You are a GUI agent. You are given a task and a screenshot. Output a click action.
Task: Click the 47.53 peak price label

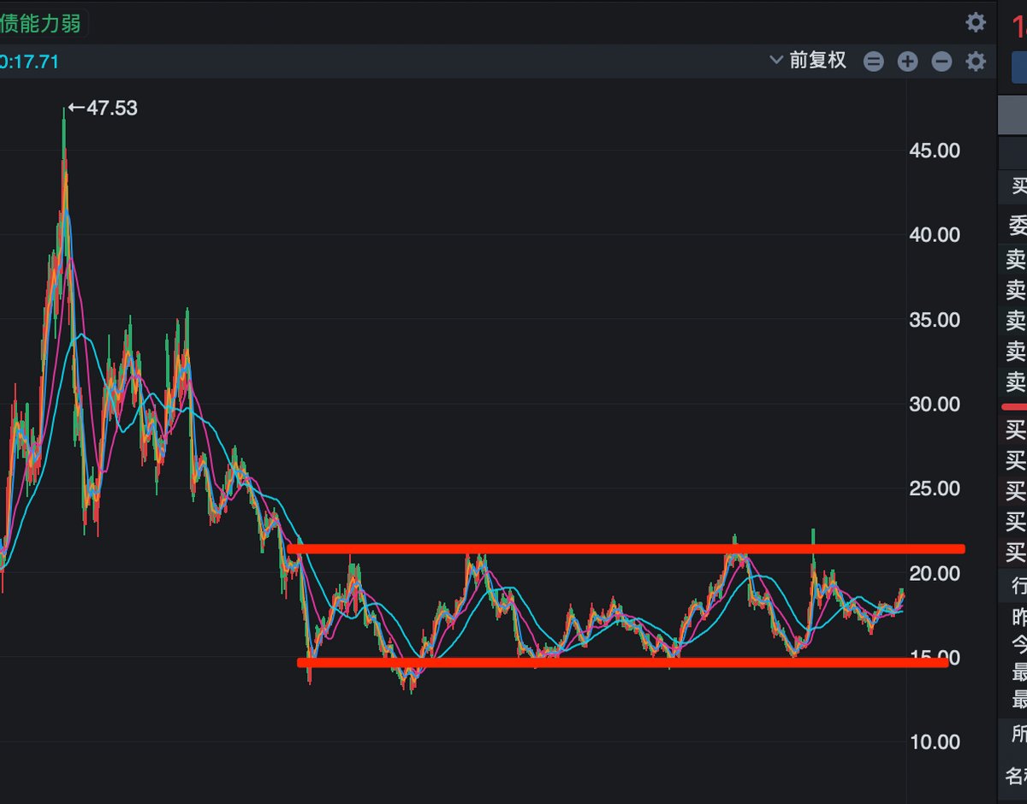[104, 108]
